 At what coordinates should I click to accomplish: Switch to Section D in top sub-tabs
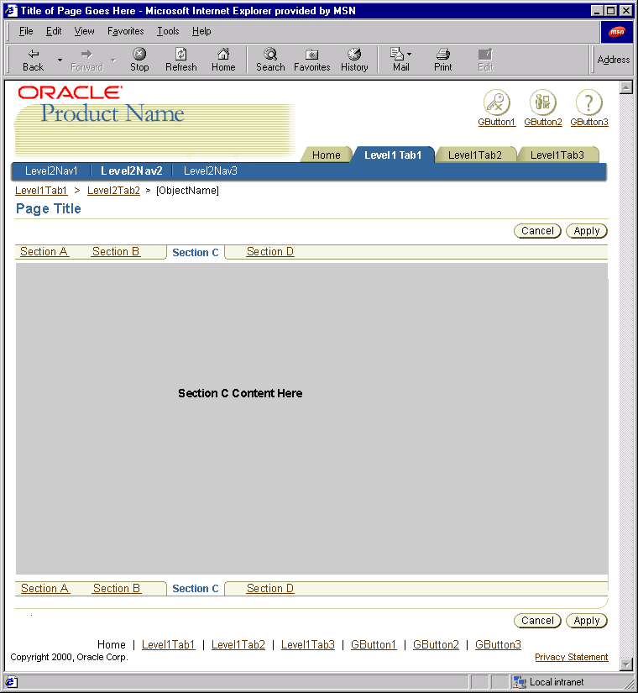click(x=270, y=252)
